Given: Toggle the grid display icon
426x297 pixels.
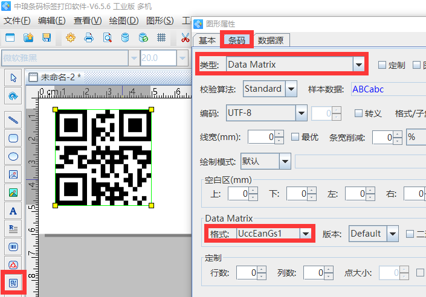Looking at the screenshot, I should click(161, 37).
